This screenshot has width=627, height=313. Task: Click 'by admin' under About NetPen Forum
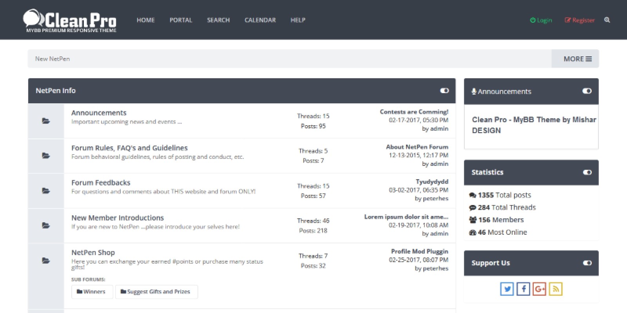click(x=435, y=164)
